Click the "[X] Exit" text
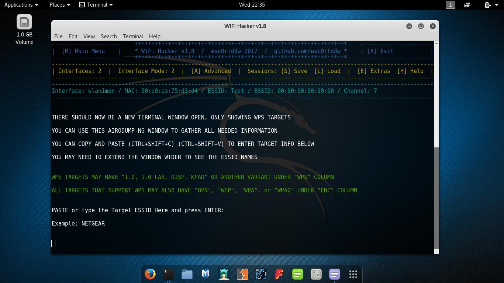This screenshot has width=504, height=283. (x=380, y=51)
